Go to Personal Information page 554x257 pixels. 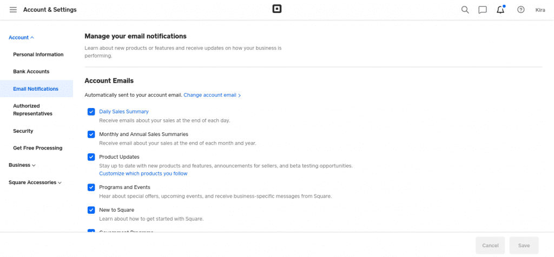[x=38, y=55]
